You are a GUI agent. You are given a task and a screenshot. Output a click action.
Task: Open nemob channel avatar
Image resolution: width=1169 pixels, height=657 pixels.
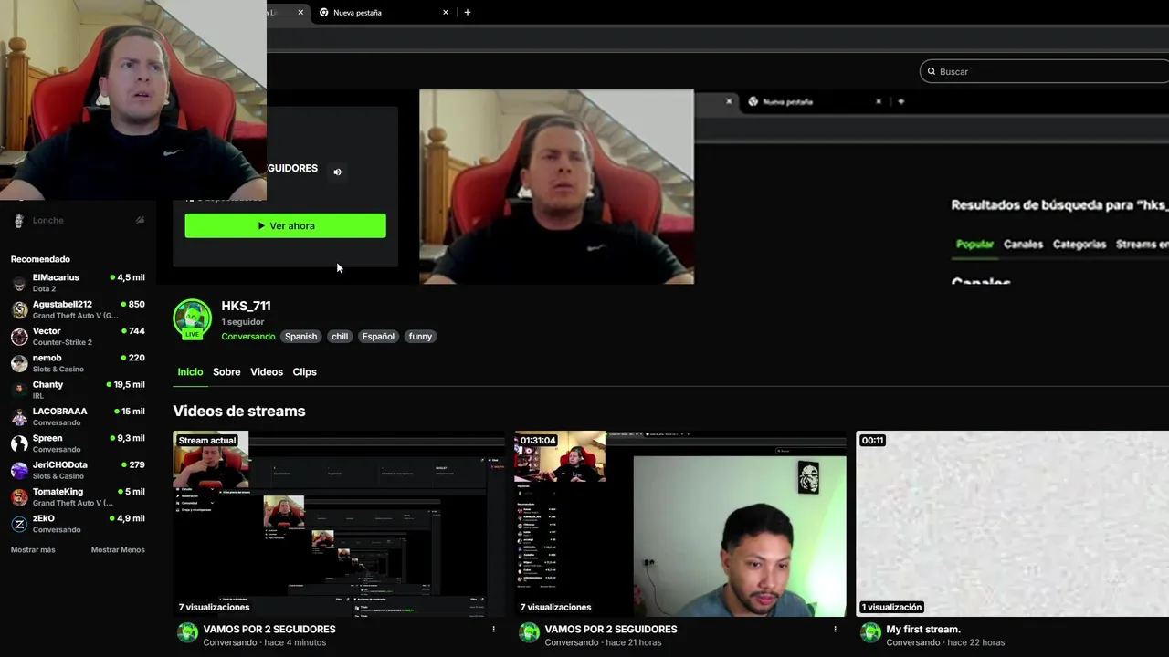pos(19,363)
